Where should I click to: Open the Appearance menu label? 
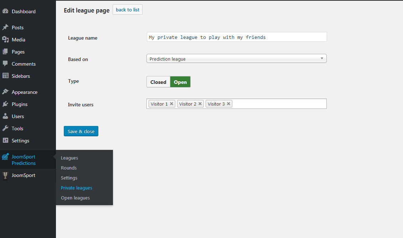[25, 92]
